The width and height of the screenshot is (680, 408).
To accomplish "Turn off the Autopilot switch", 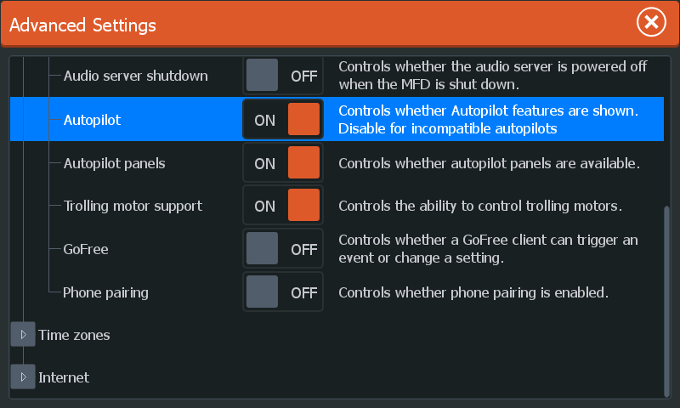I will click(283, 119).
